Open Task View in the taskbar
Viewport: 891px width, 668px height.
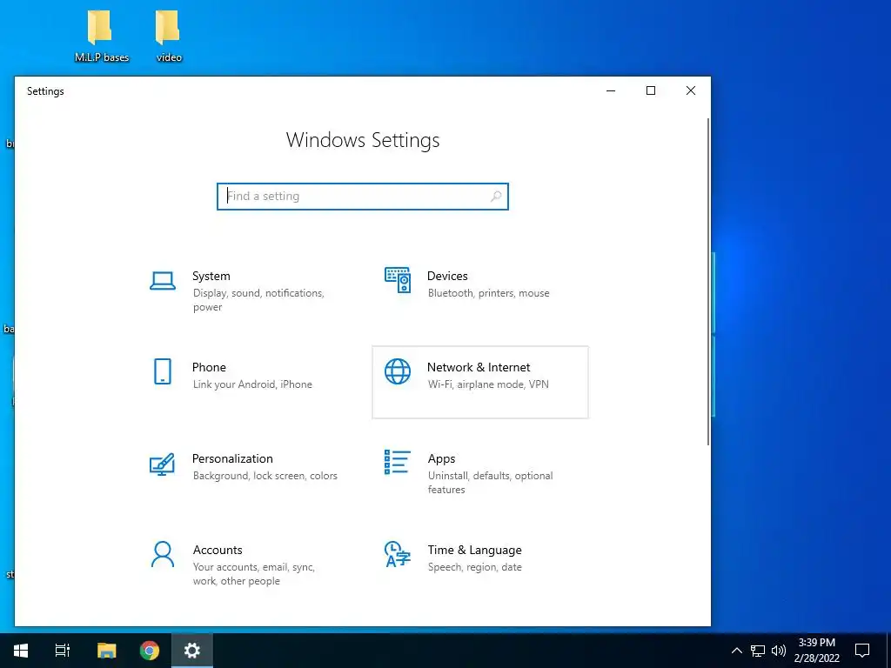coord(63,651)
